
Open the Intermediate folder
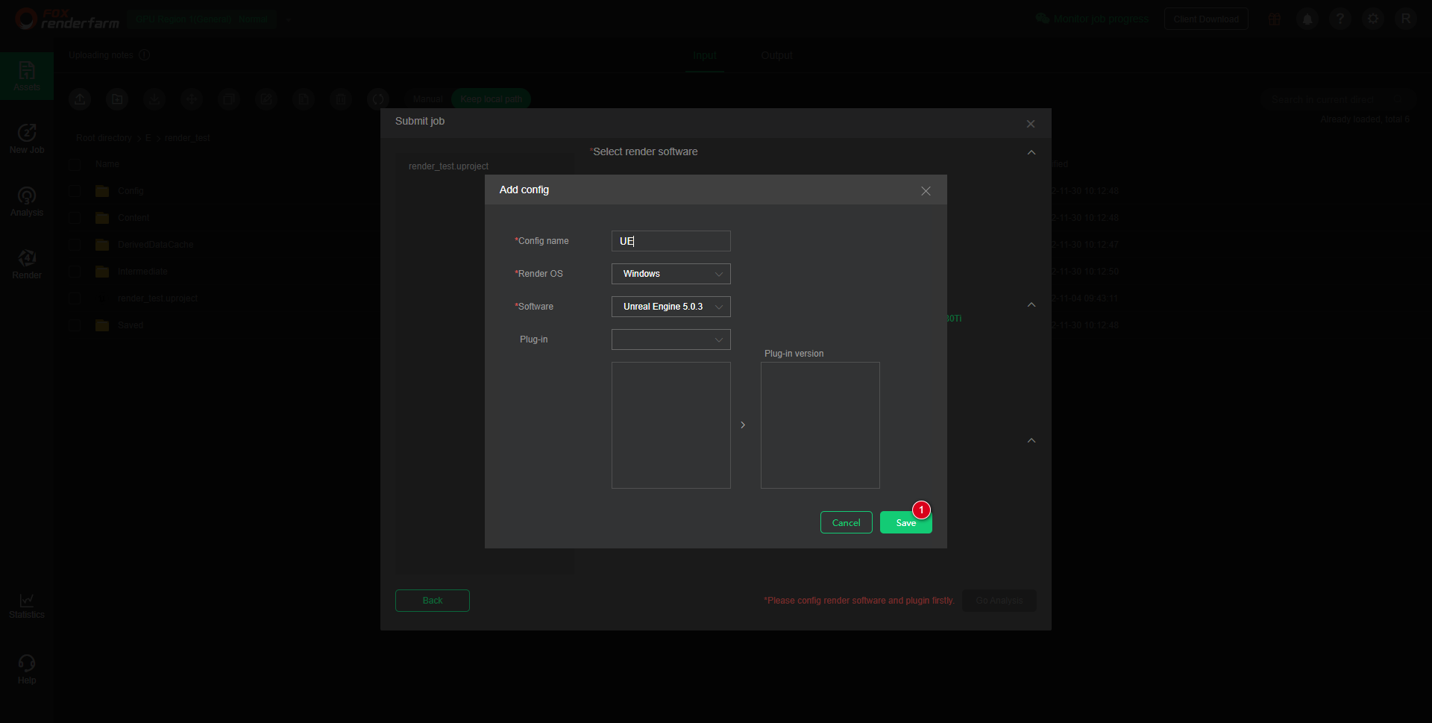point(142,272)
